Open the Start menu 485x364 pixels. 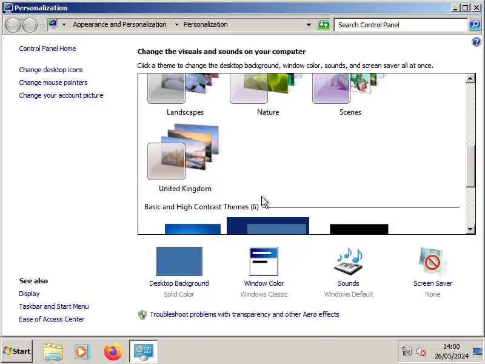17,351
